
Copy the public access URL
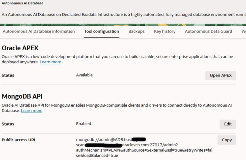coord(227,140)
